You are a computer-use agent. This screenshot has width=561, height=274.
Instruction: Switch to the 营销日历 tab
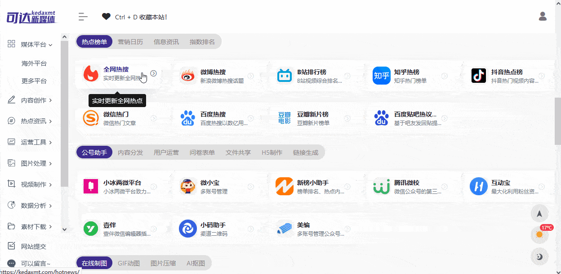click(130, 42)
